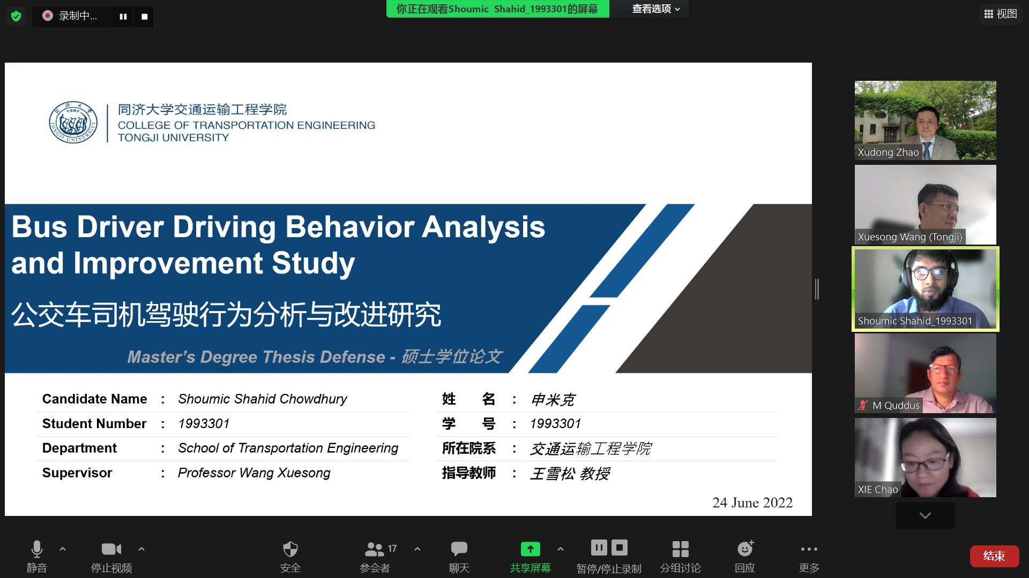Image resolution: width=1029 pixels, height=578 pixels.
Task: Click the green encryption shield icon
Action: [x=16, y=16]
